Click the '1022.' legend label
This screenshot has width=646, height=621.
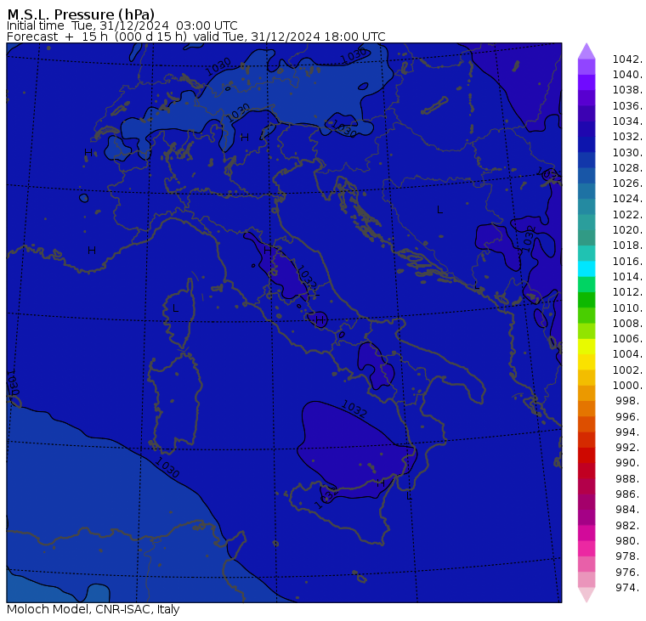(x=627, y=215)
